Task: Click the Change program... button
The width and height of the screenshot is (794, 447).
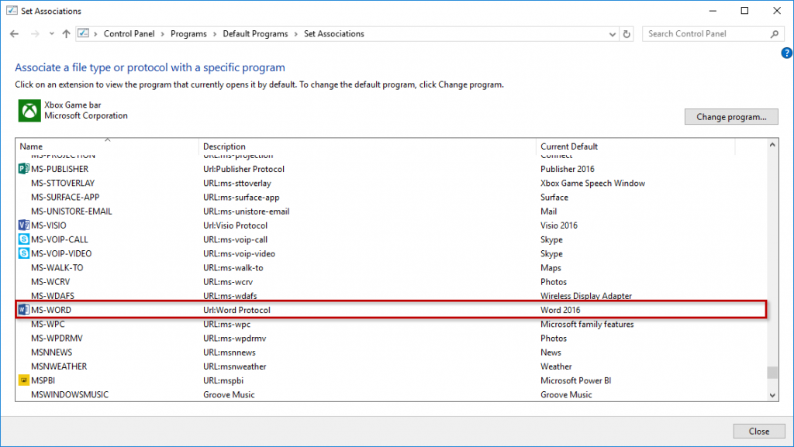Action: point(731,117)
